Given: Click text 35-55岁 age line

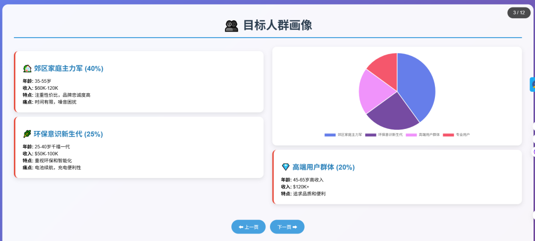Looking at the screenshot, I should click(43, 81).
